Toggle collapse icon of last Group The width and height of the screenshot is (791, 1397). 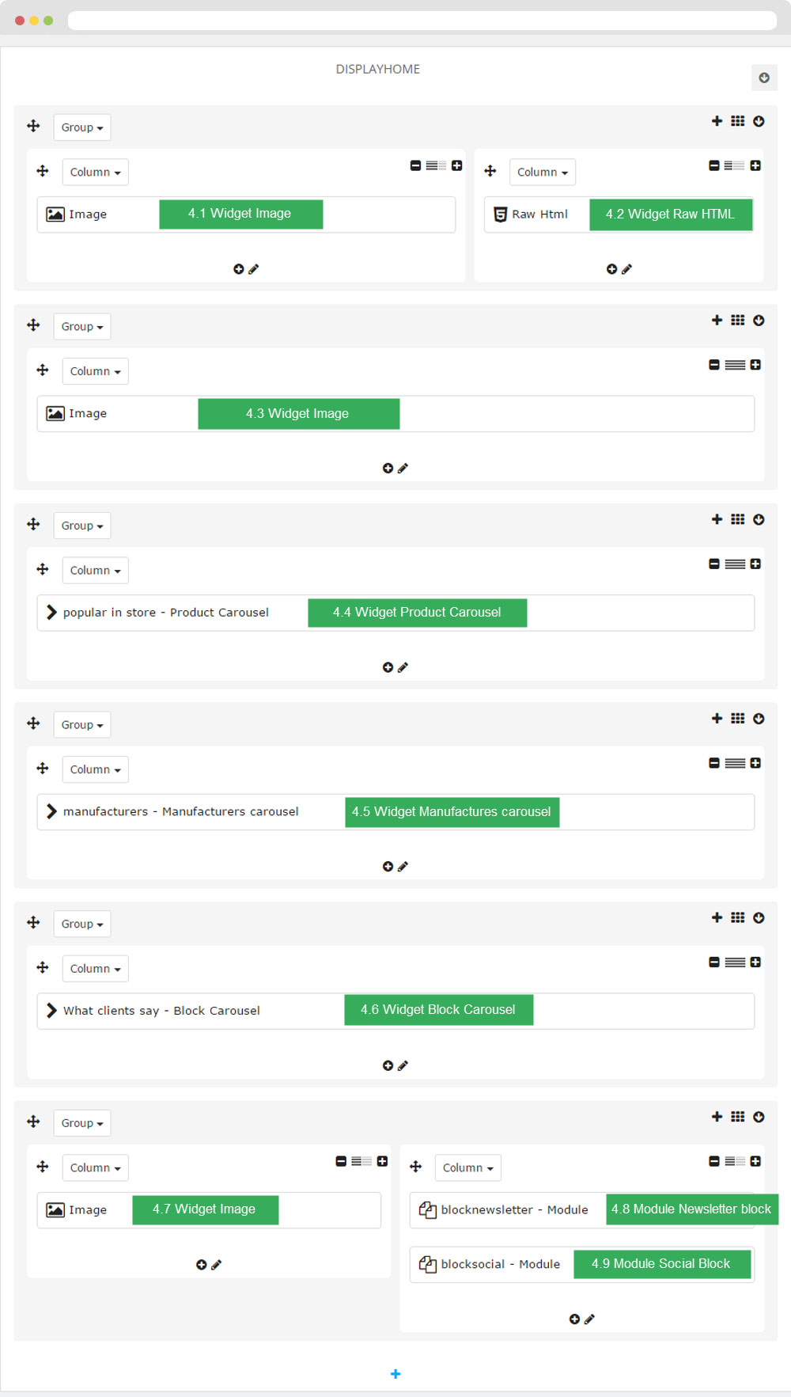pos(759,1117)
